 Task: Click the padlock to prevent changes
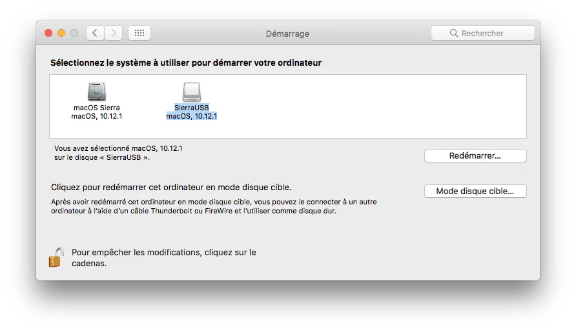click(56, 257)
